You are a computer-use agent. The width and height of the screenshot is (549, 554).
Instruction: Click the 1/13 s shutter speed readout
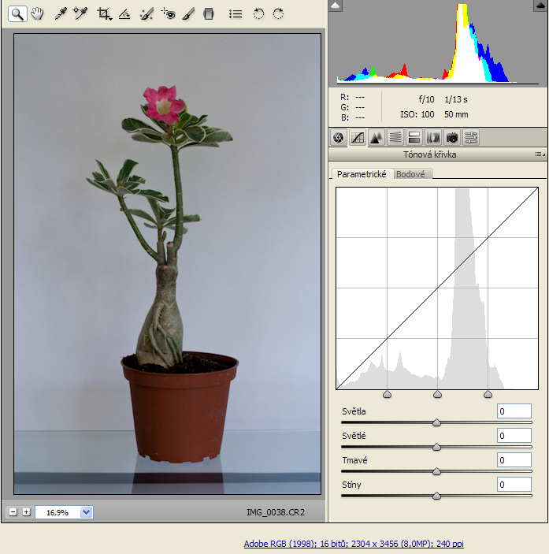[456, 99]
